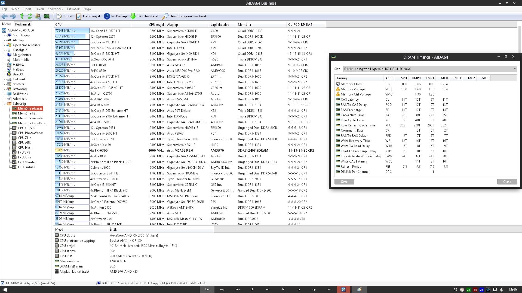This screenshot has height=293, width=522.
Task: Open the Eszközök menu
Action: coord(73,9)
